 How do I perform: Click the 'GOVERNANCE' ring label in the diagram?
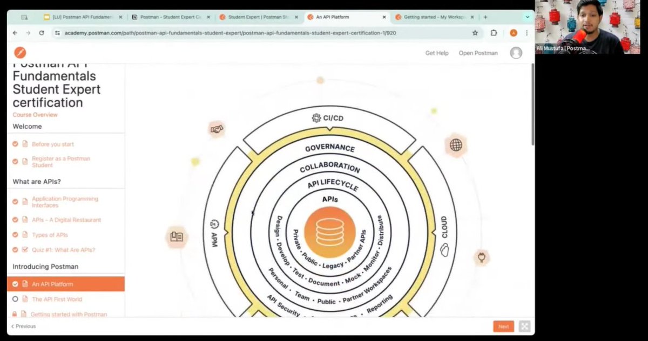[x=329, y=148]
